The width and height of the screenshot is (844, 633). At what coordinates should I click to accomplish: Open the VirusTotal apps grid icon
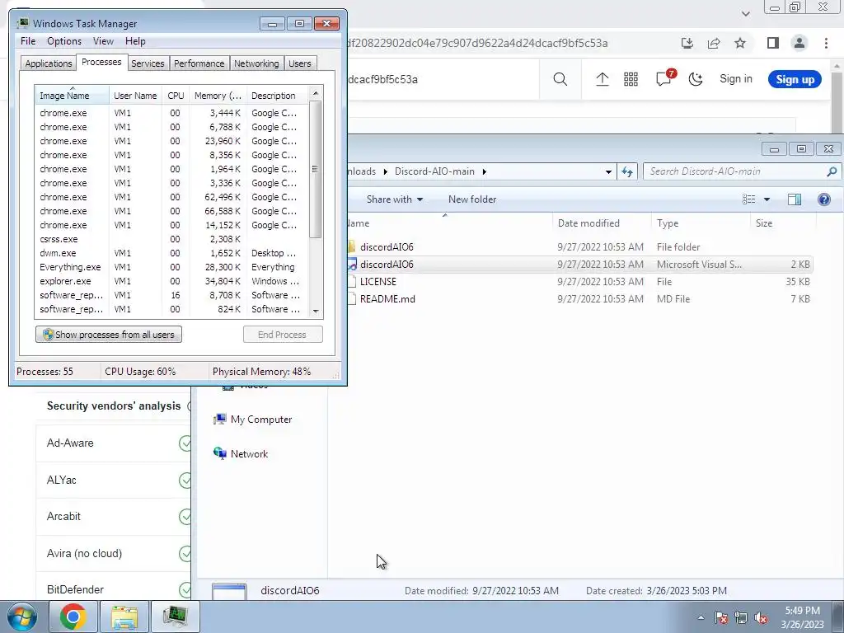pos(631,79)
